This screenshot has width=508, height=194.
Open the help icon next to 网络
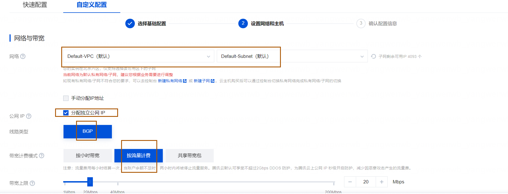23,56
